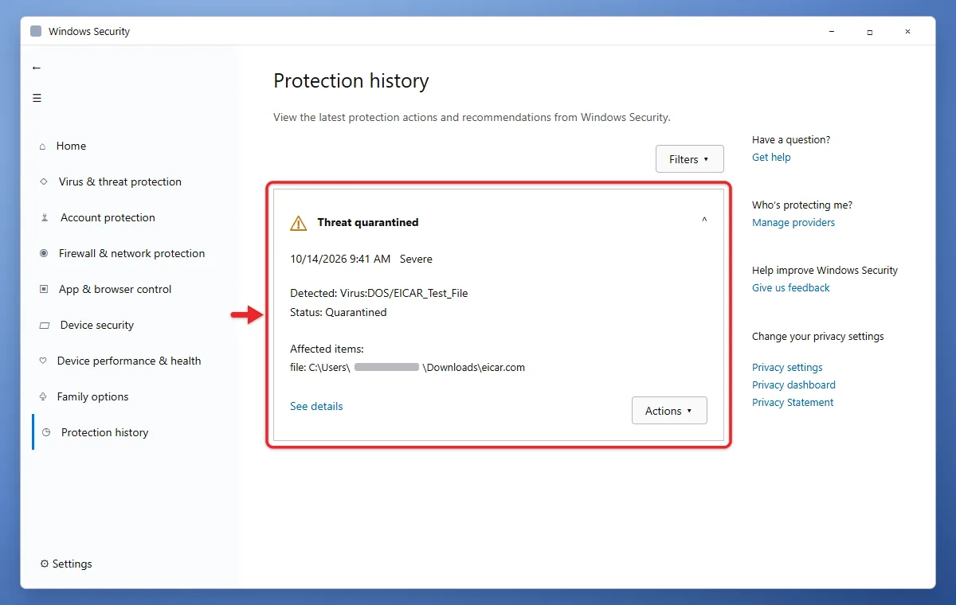Close the Windows Security window
The width and height of the screenshot is (956, 605).
point(907,32)
